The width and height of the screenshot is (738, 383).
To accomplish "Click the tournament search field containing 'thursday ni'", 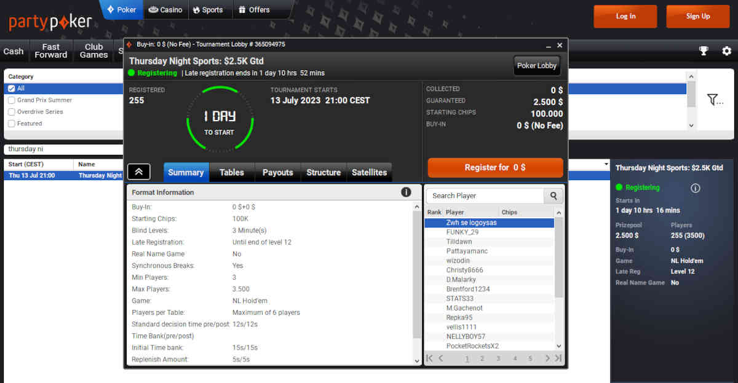I will point(64,149).
